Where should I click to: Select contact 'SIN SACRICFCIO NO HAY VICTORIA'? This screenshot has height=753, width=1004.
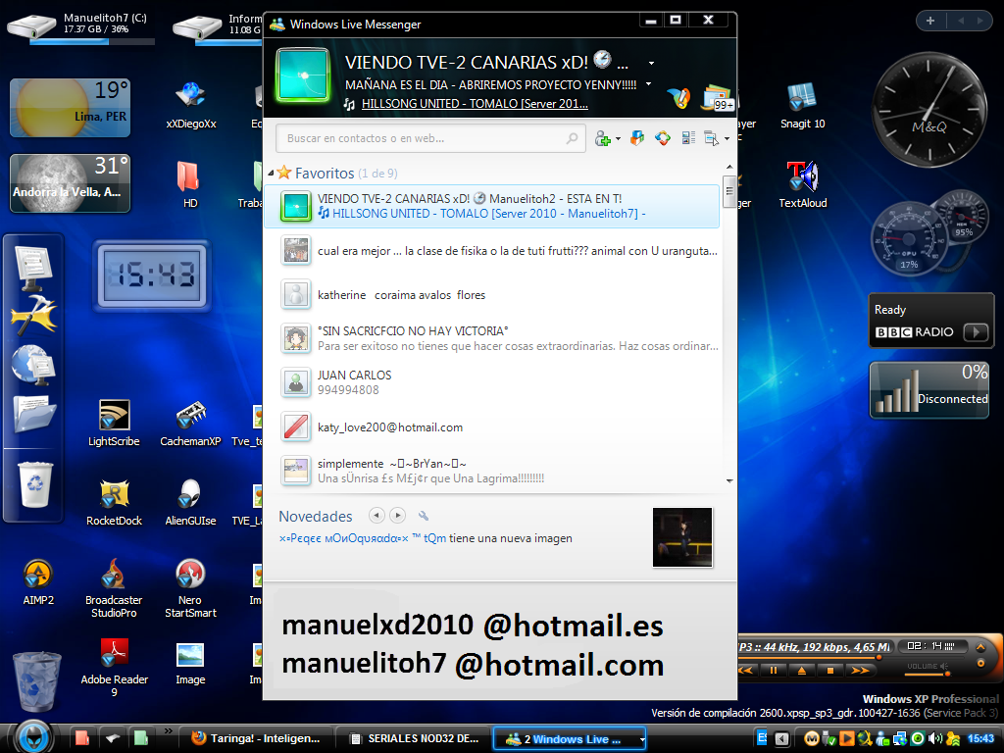coord(492,338)
